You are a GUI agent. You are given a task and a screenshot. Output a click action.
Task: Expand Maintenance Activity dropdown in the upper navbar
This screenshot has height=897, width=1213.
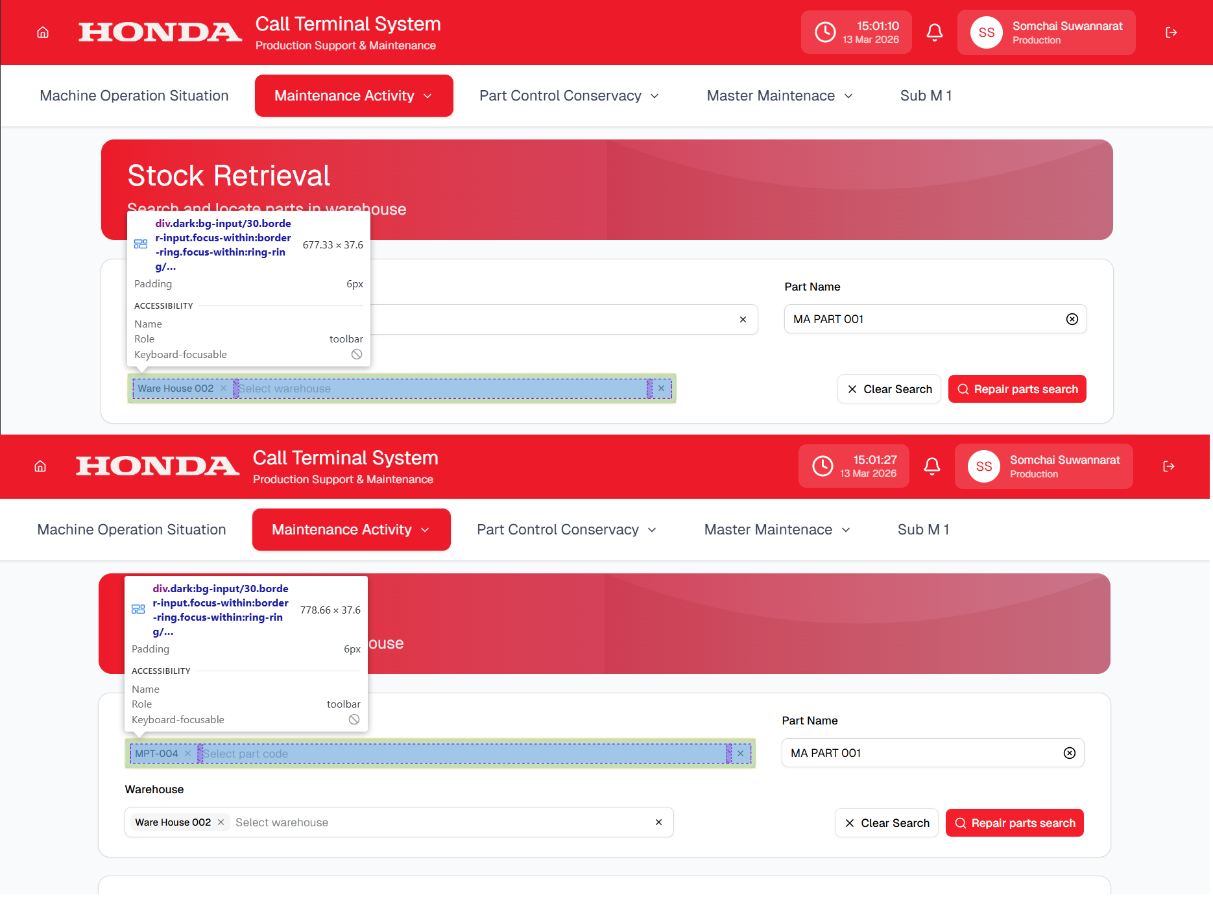coord(354,96)
